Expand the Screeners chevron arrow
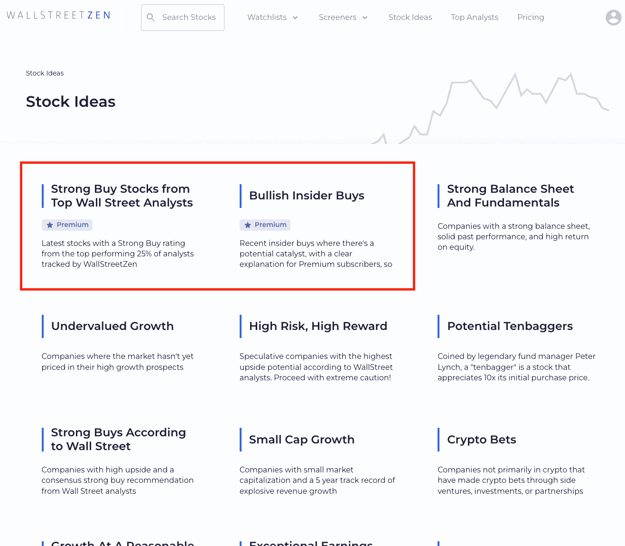The height and width of the screenshot is (546, 625). point(364,18)
